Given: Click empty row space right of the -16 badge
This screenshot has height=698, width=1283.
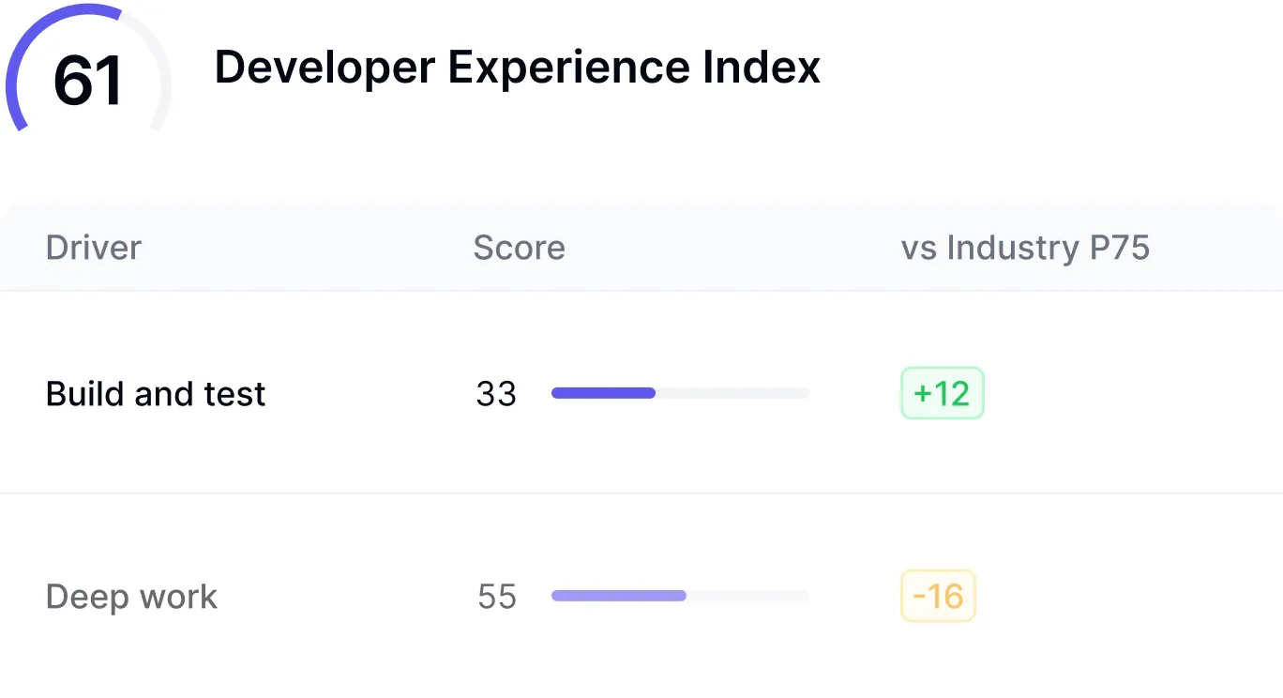Looking at the screenshot, I should pos(1125,597).
